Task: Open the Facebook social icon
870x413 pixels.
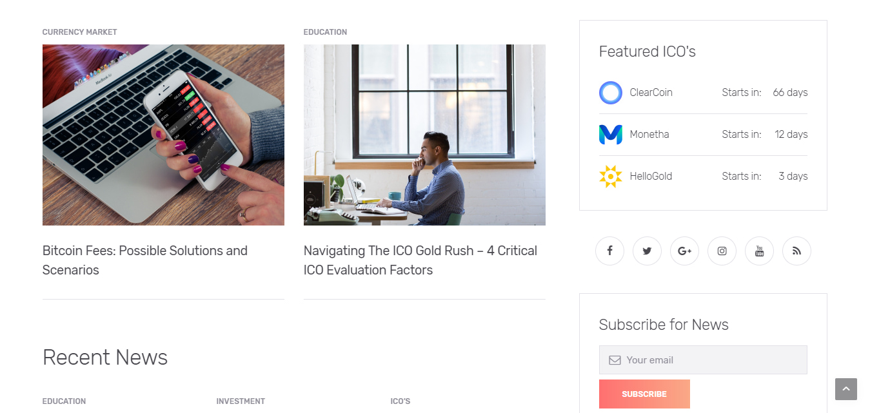Action: coord(609,251)
